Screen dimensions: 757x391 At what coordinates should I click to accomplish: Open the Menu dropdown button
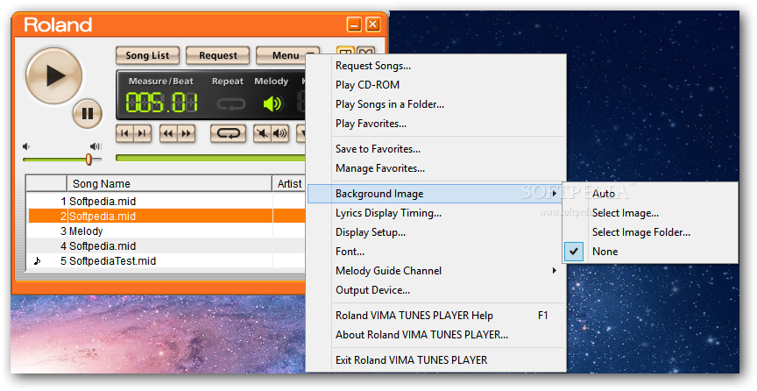287,55
